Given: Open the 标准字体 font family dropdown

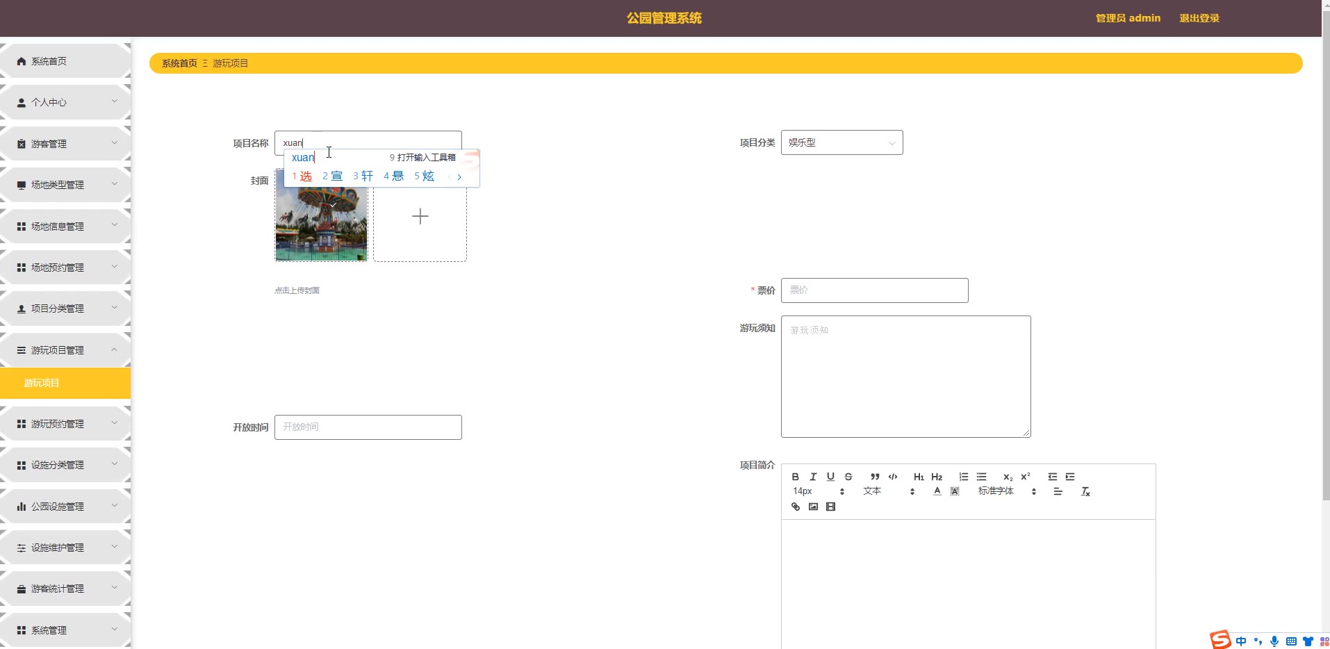Looking at the screenshot, I should pyautogui.click(x=1008, y=491).
